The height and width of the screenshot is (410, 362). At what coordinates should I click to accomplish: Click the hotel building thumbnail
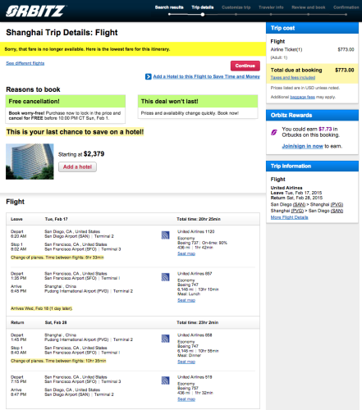[x=30, y=162]
